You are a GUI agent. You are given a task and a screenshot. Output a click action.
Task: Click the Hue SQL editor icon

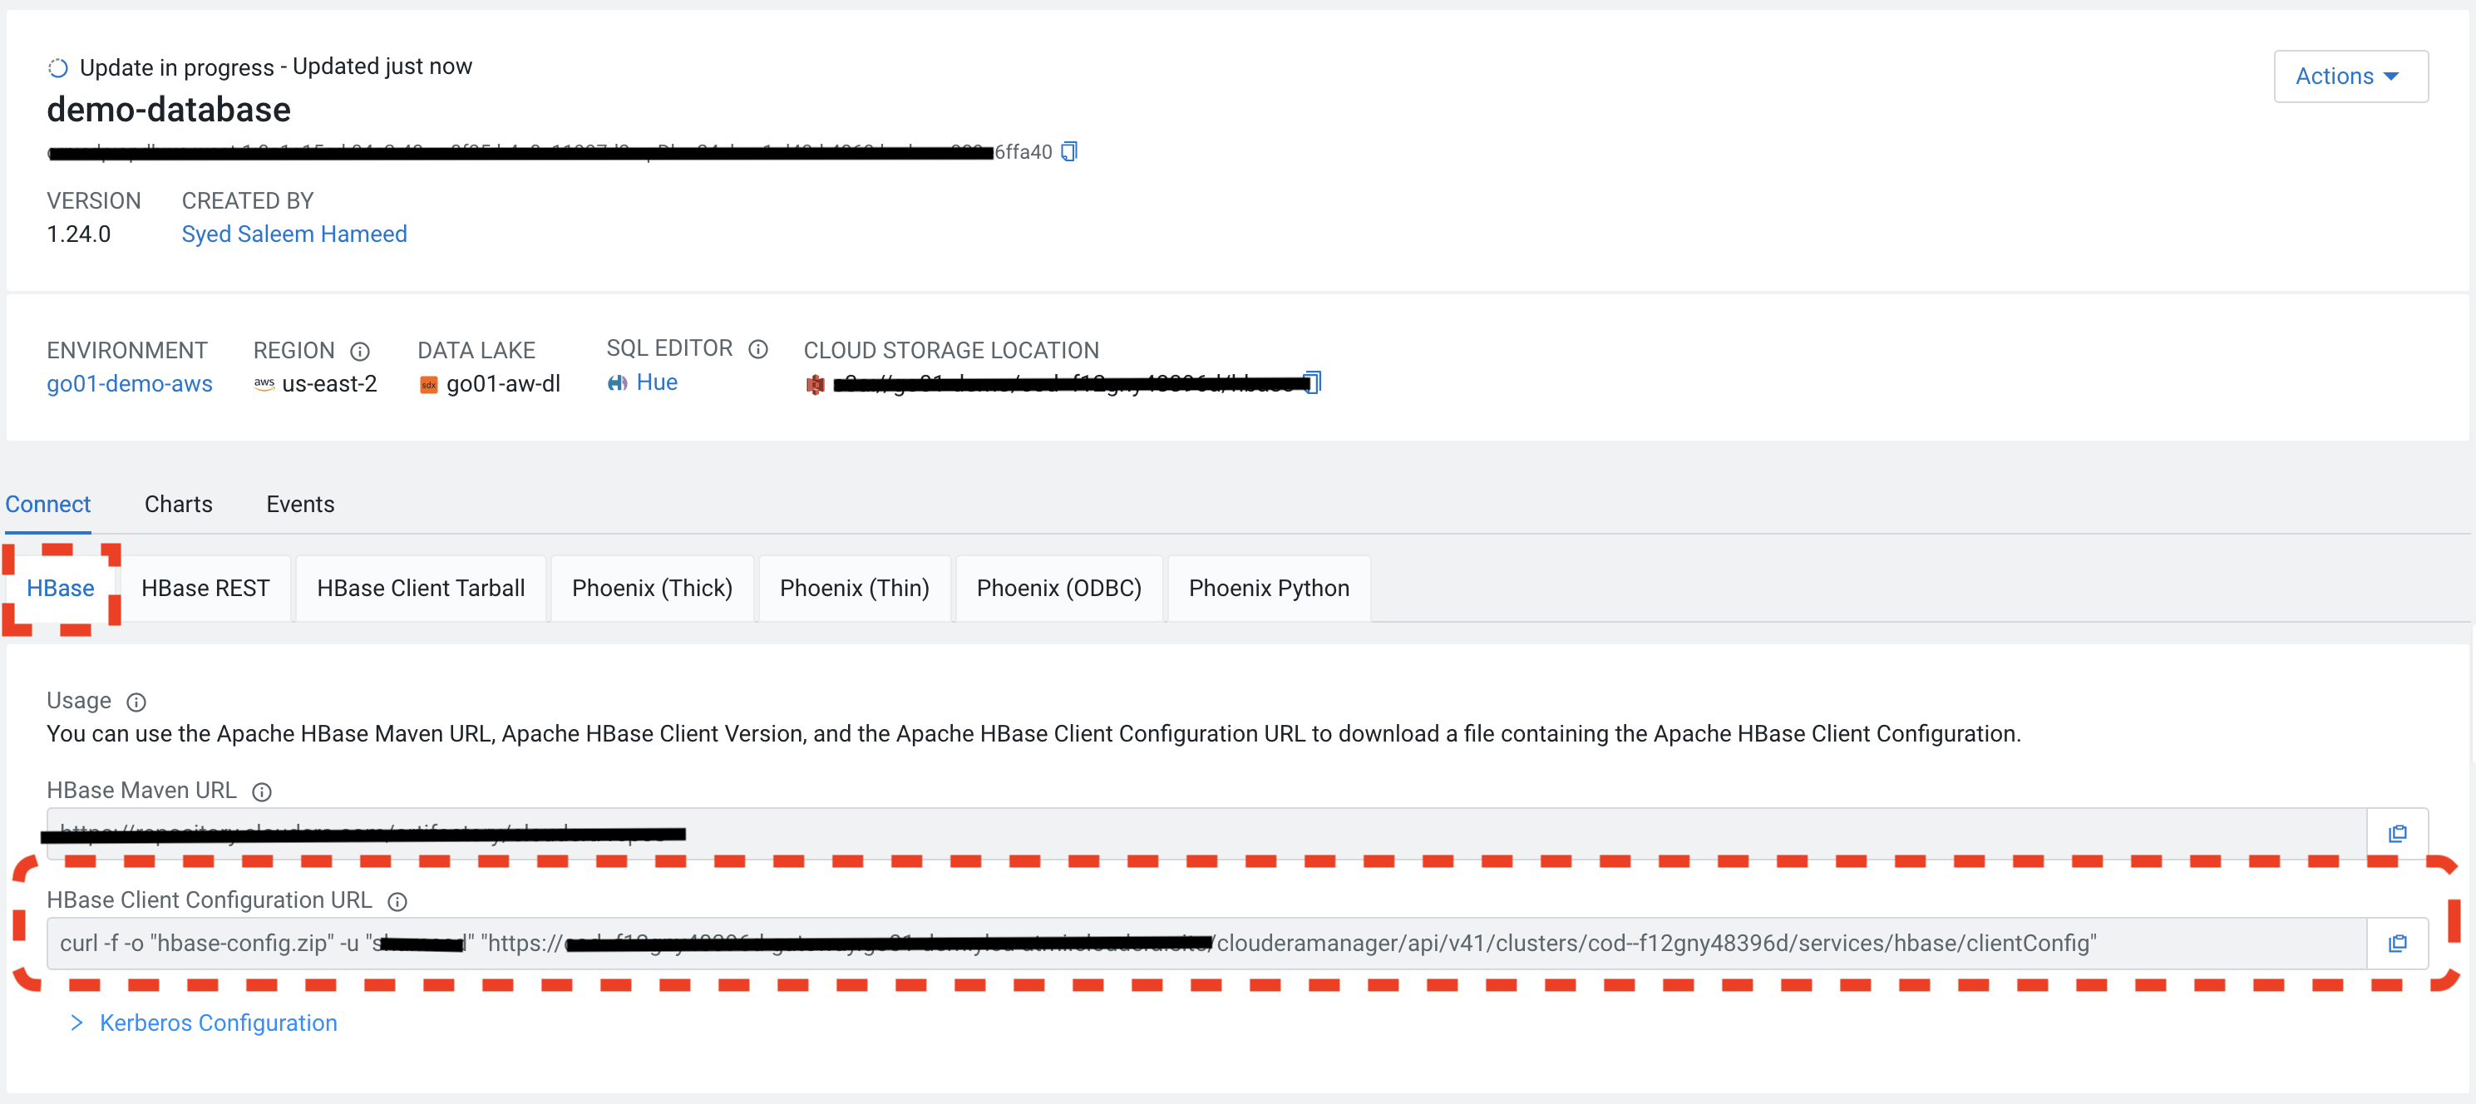coord(618,382)
